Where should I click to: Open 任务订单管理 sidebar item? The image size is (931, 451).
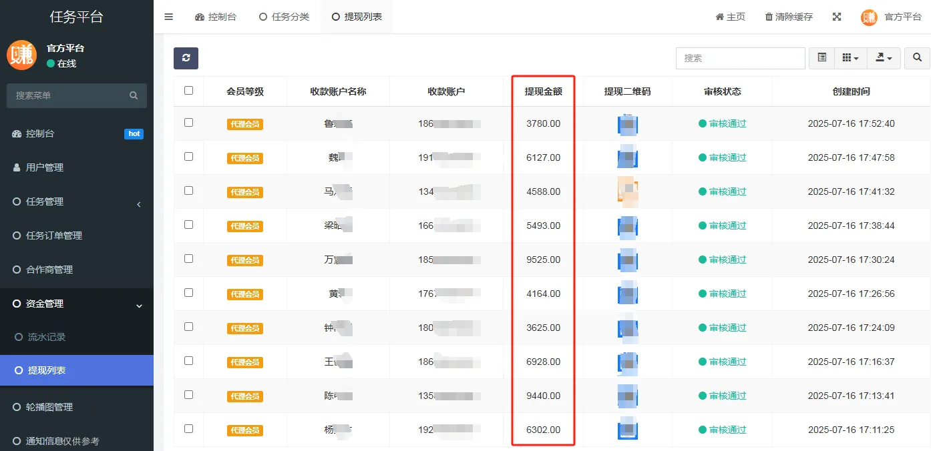click(x=77, y=236)
